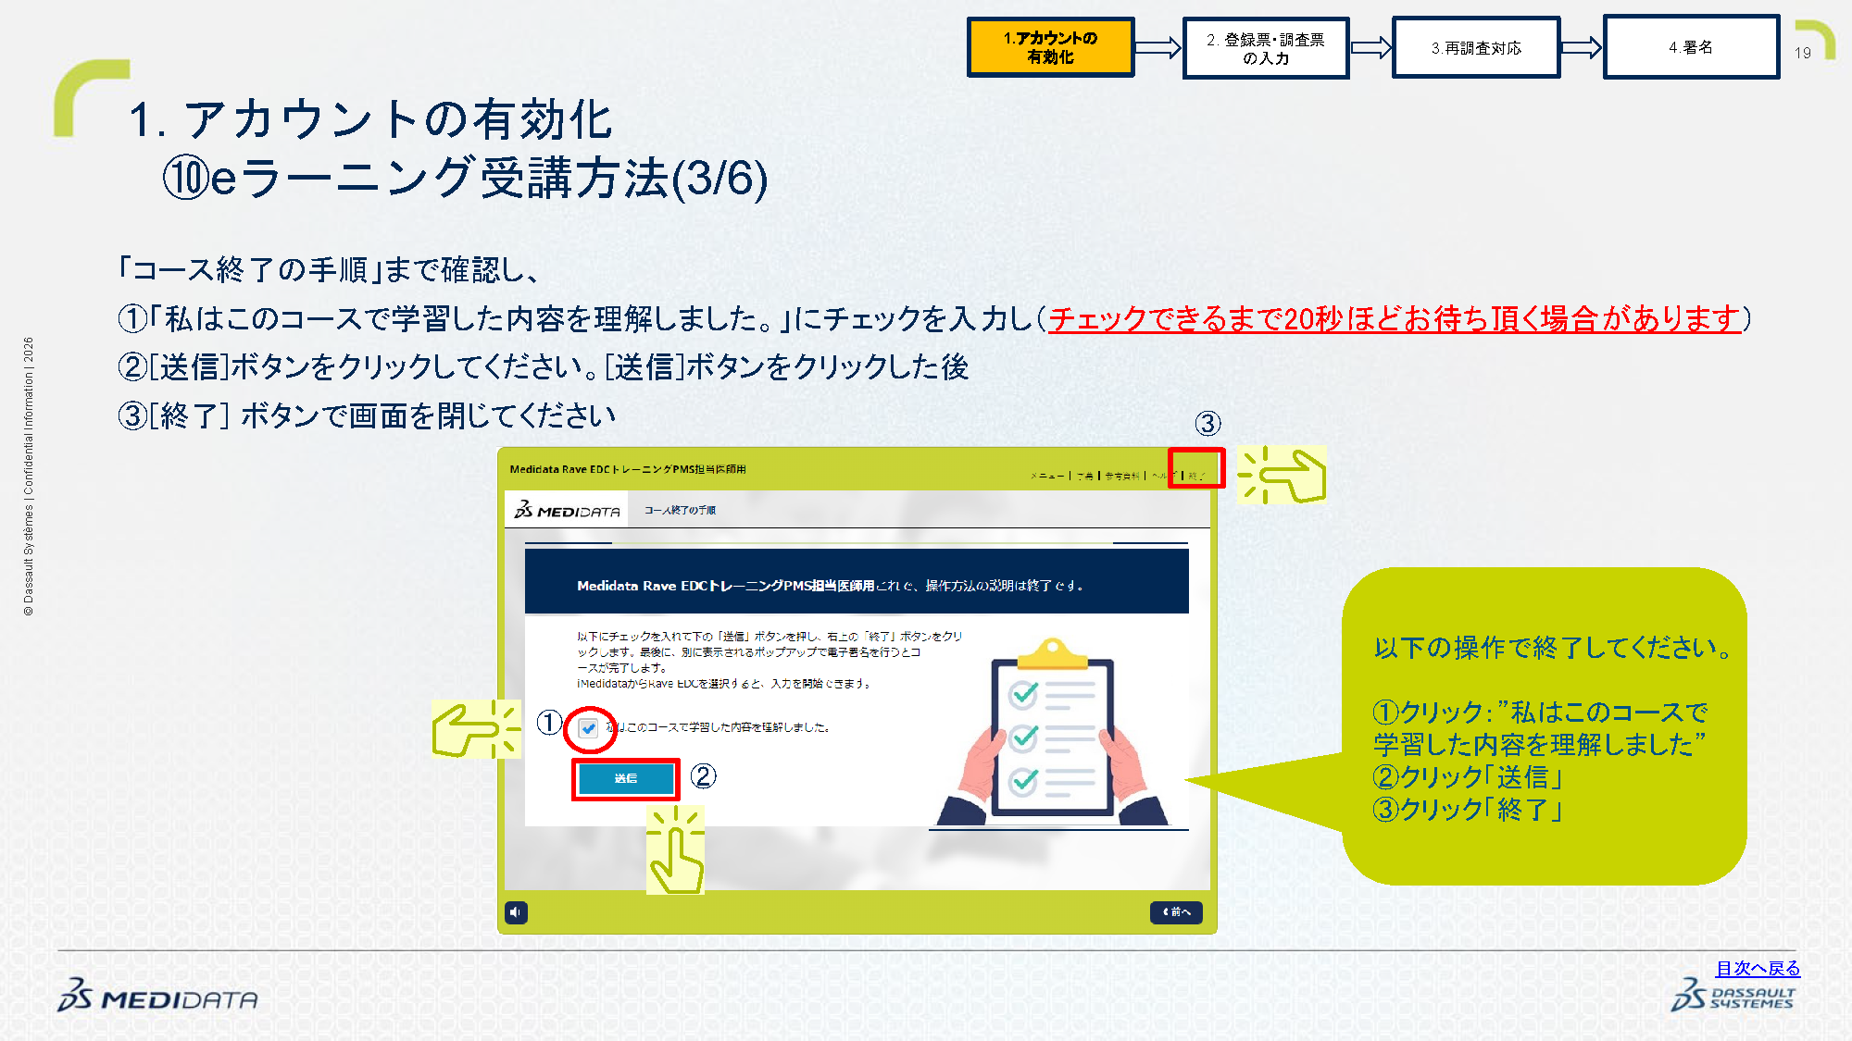
Task: Open the メニュー item in the course header
Action: (x=1047, y=476)
